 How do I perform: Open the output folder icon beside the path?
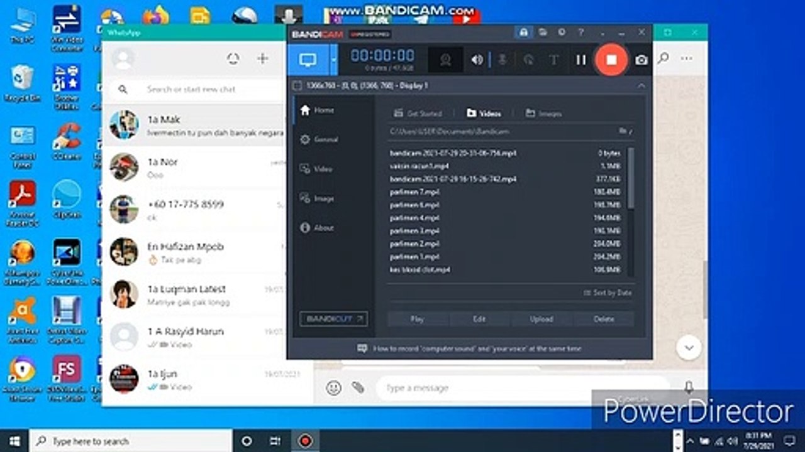624,131
